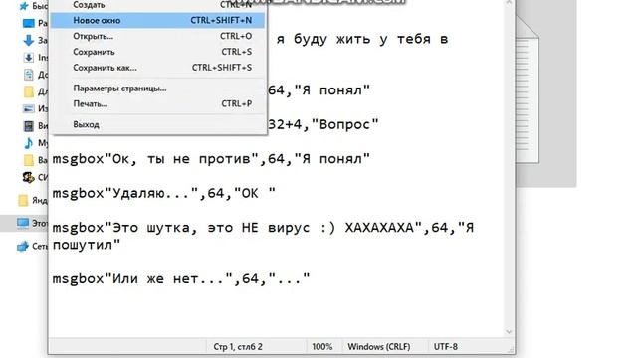Select the yellow folder below Music icon
Viewport: 637px width, 358px height.
pos(29,160)
